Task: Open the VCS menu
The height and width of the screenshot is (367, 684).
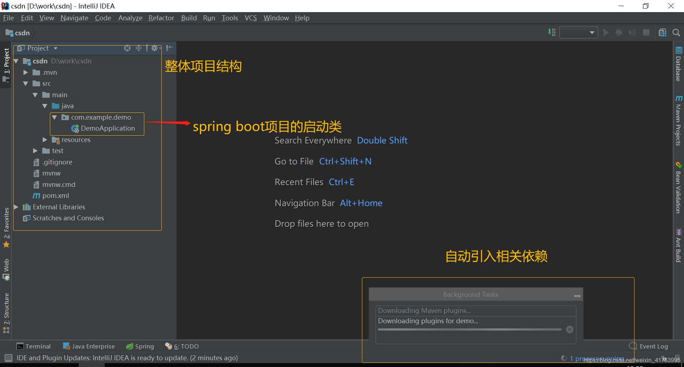Action: click(251, 18)
